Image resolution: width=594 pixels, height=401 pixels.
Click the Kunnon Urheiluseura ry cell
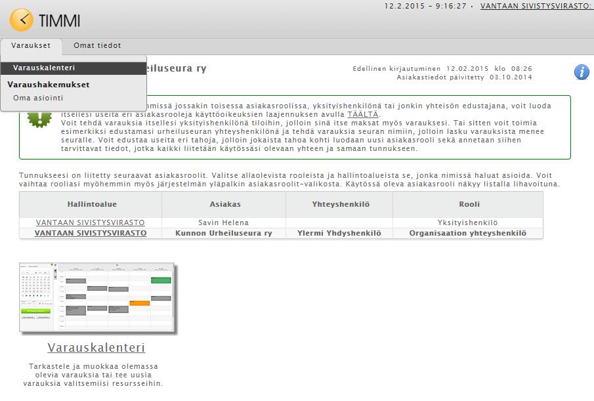pyautogui.click(x=224, y=233)
